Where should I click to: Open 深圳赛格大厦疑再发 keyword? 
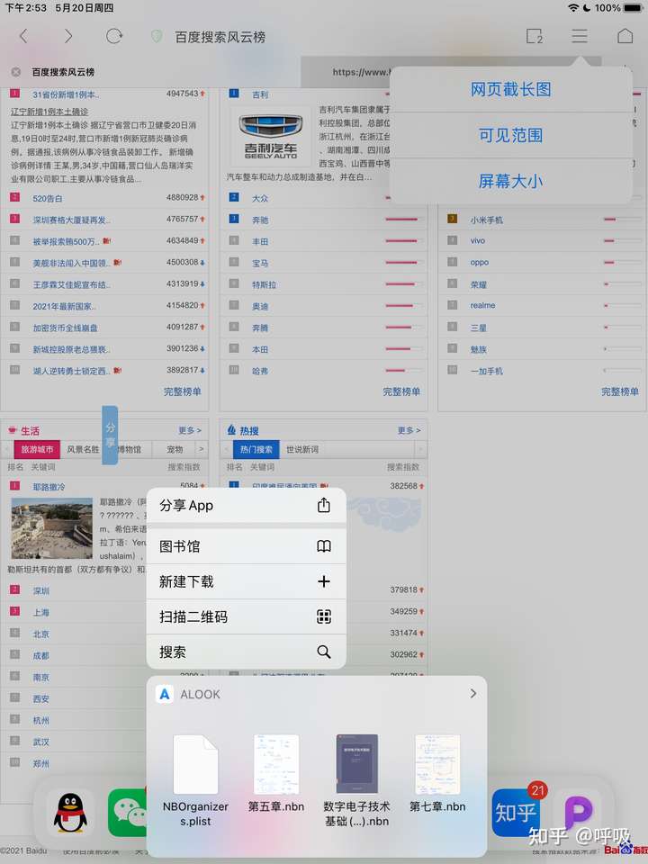(71, 220)
